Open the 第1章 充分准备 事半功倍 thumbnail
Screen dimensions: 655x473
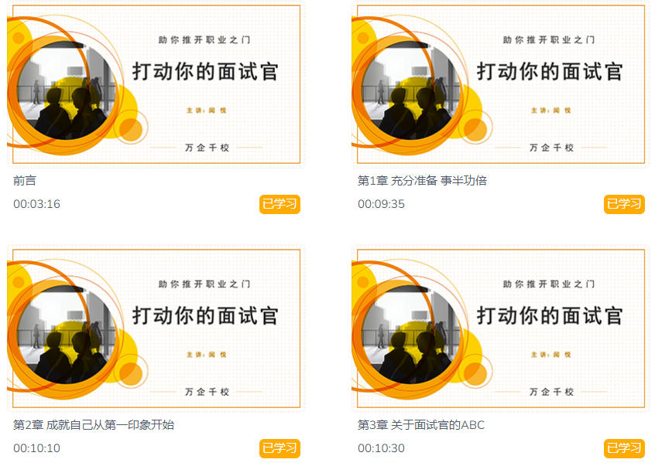500,84
